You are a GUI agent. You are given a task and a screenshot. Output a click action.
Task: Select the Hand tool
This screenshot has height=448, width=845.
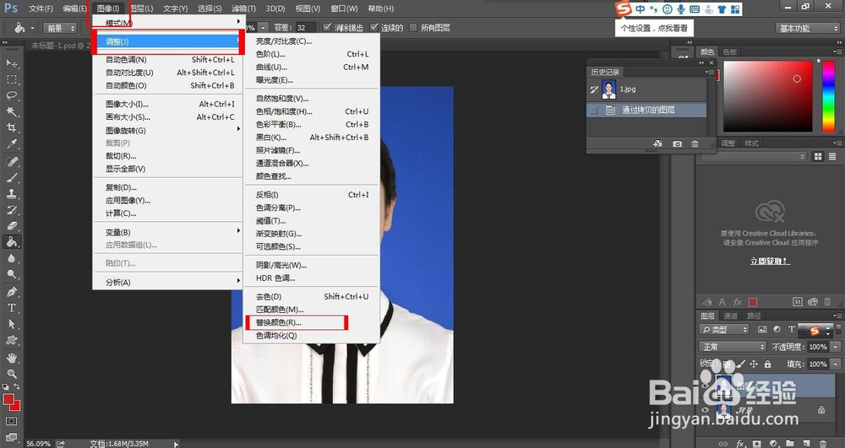point(12,358)
